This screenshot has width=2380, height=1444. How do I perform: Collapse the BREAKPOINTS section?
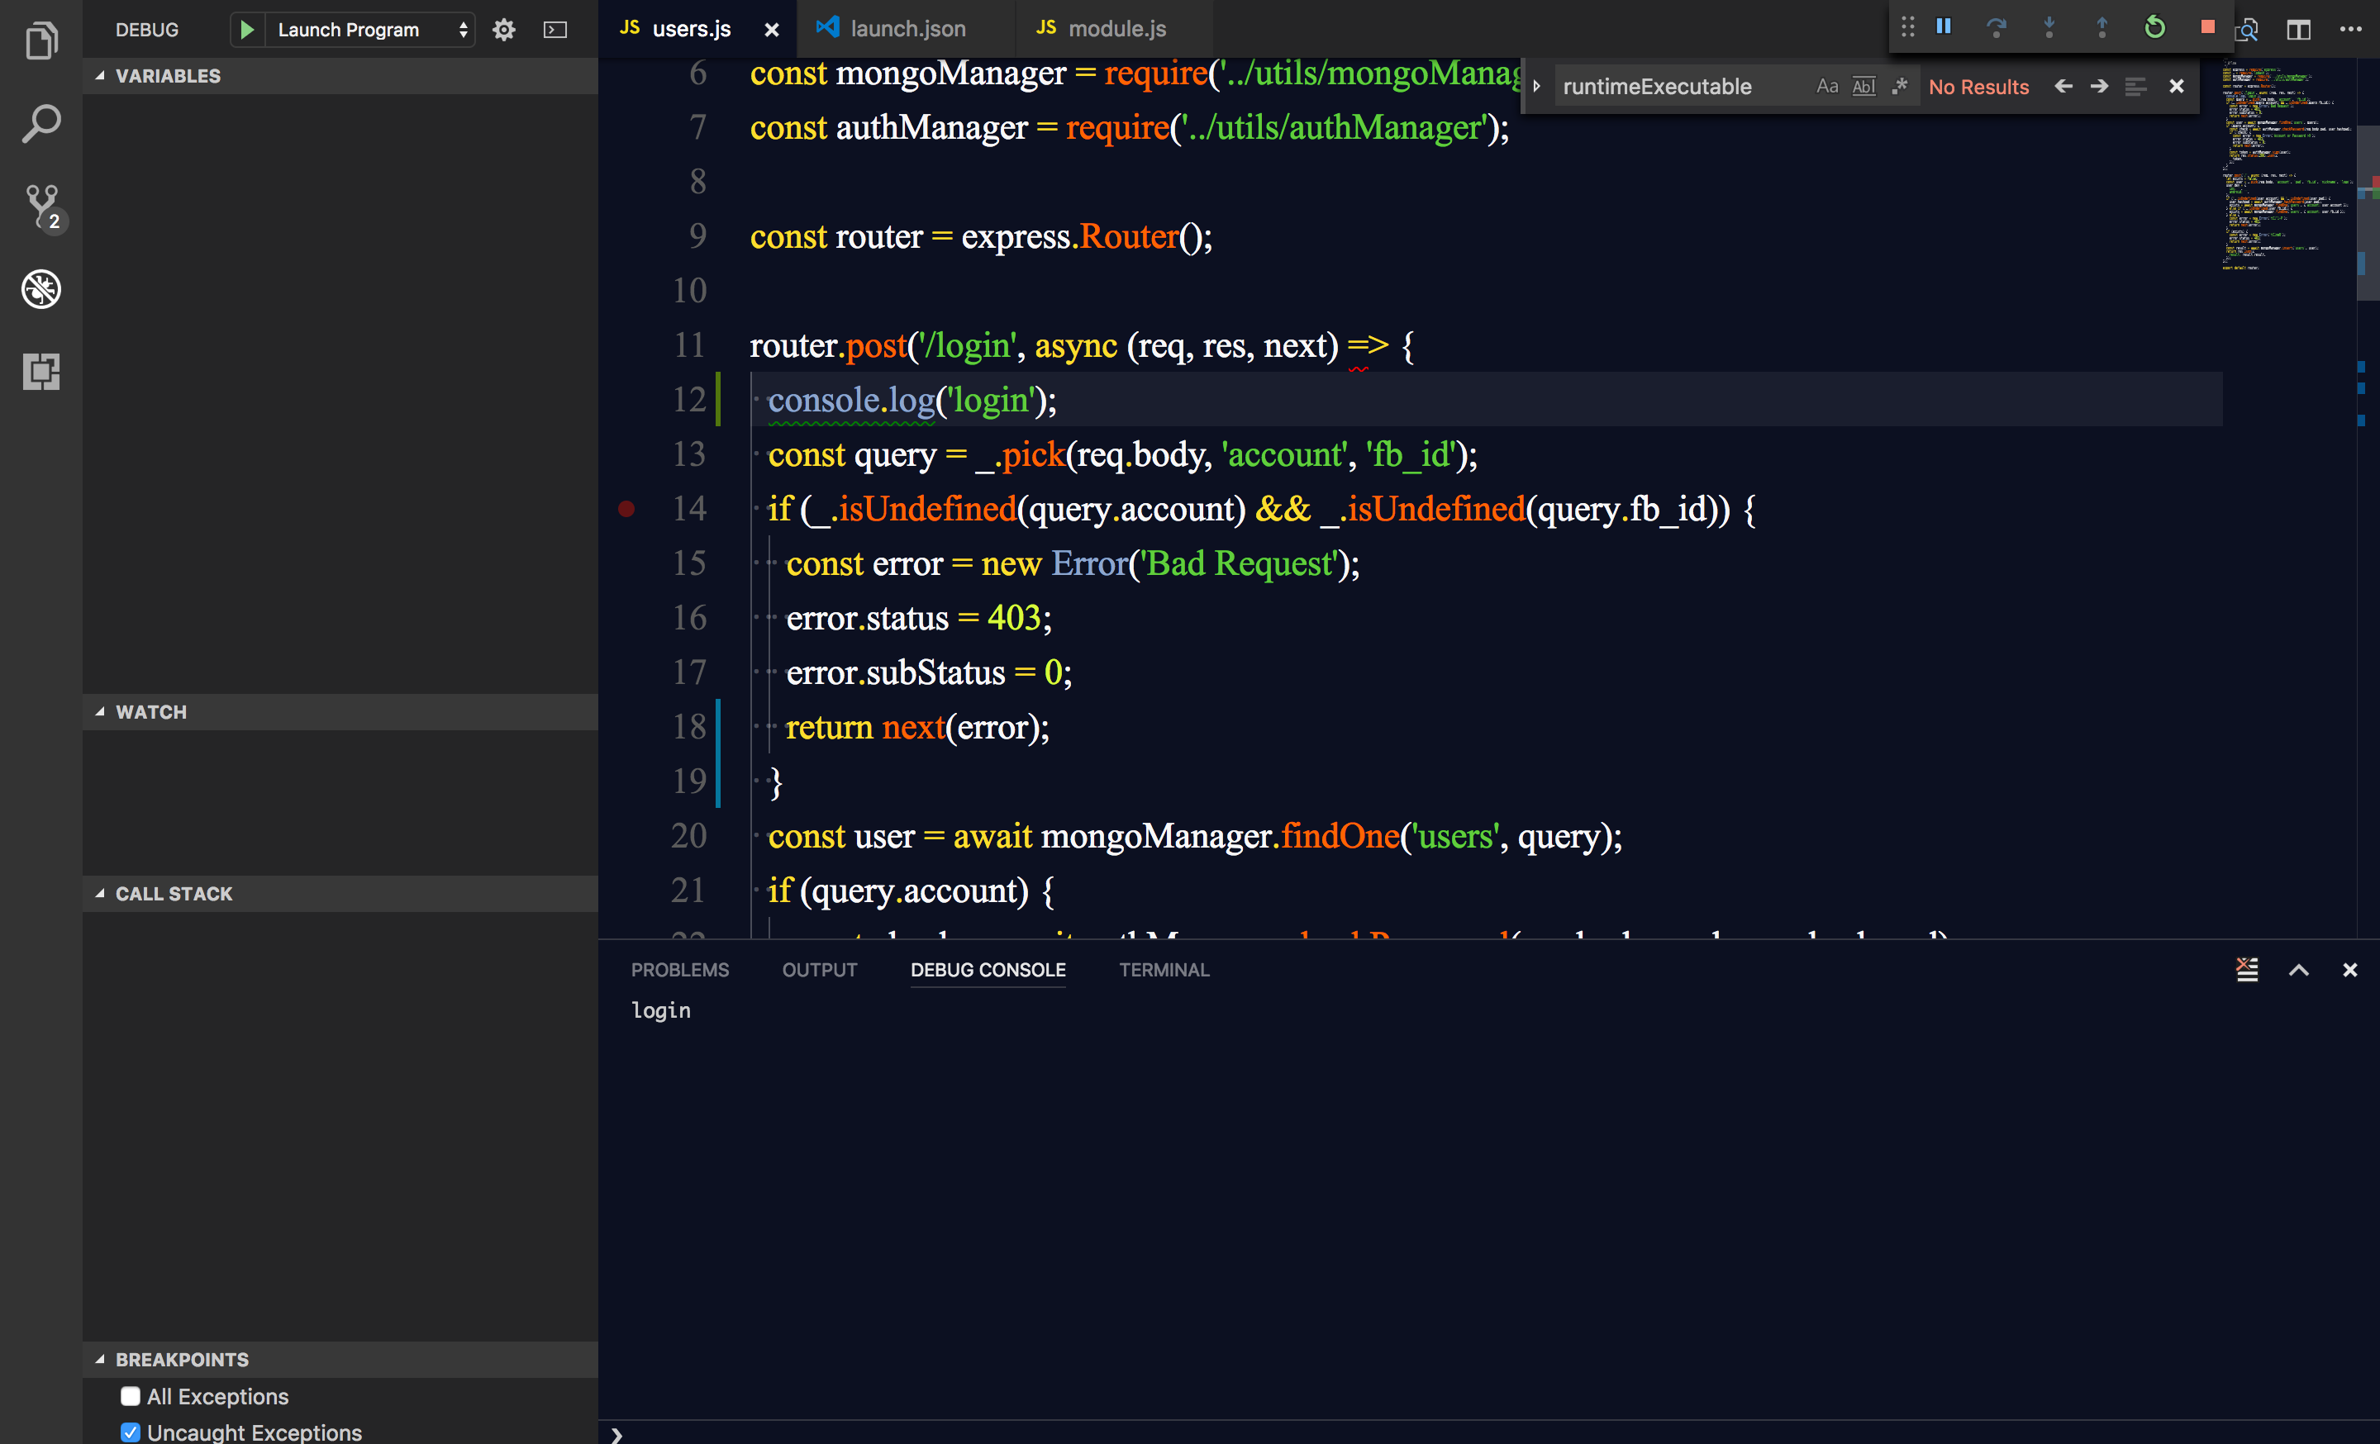click(340, 1359)
